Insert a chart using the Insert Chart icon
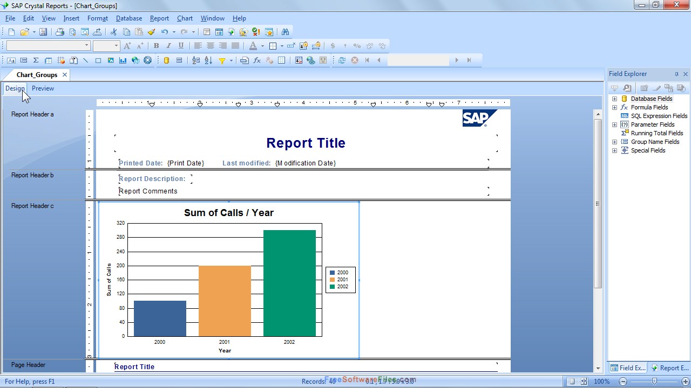Screen dimensions: 691x388 [123, 60]
